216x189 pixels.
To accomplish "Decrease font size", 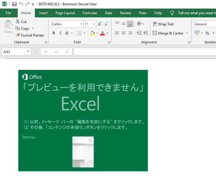I will tap(106, 24).
